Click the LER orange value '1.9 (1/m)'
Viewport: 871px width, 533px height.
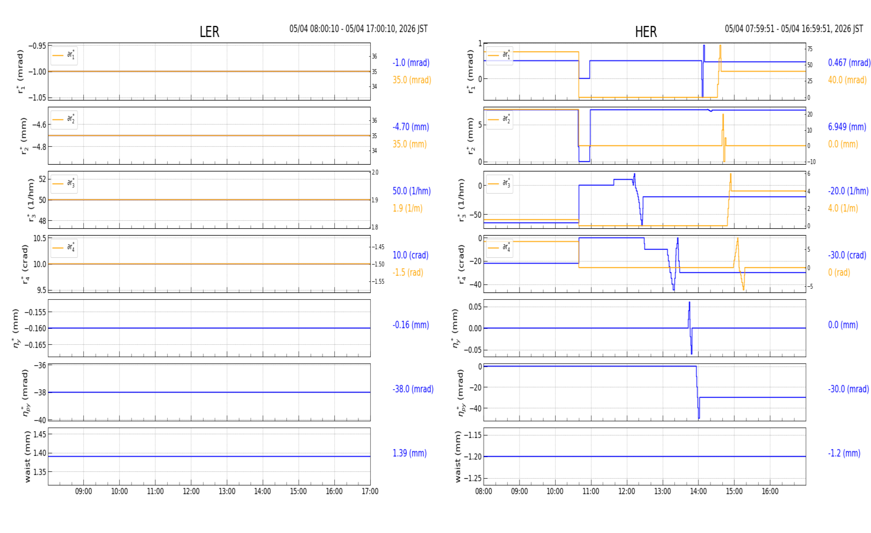(408, 209)
